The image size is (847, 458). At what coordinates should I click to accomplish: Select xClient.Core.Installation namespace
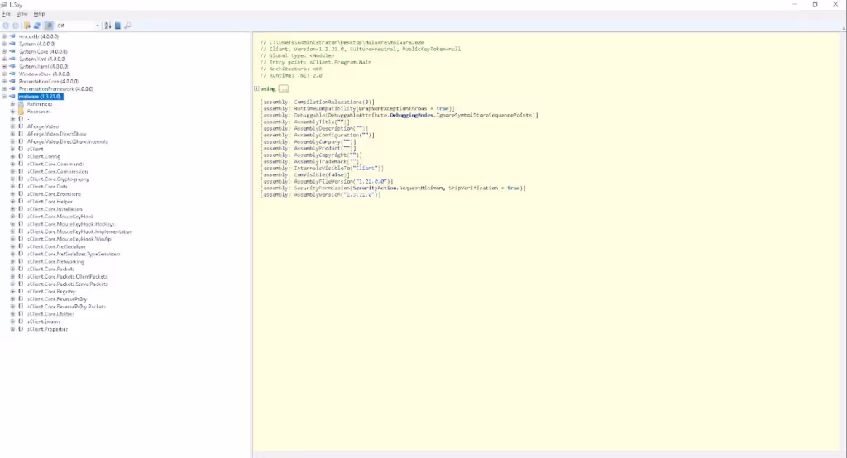[55, 209]
